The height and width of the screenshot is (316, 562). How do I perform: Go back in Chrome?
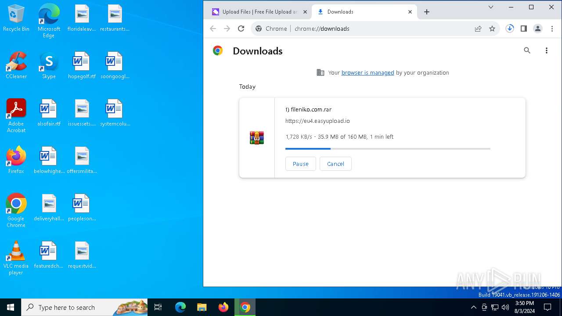pyautogui.click(x=213, y=29)
